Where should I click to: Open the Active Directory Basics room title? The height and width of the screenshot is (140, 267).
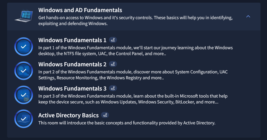point(68,115)
